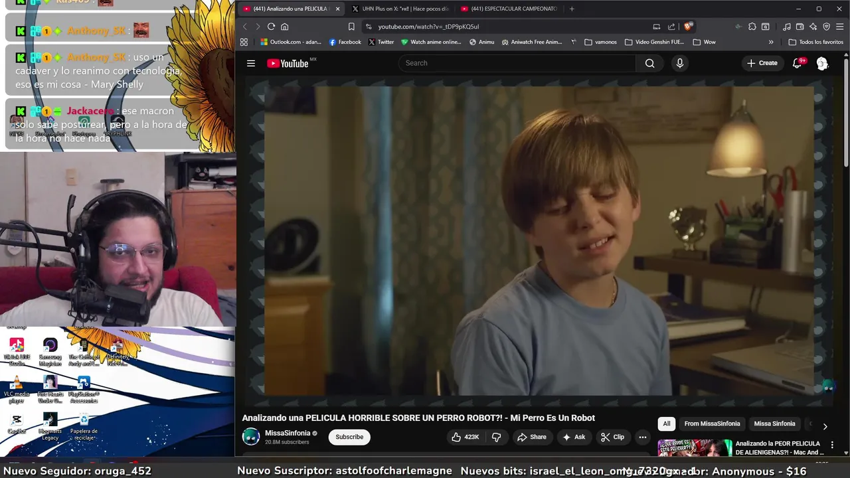Close the Analizando una PELICULA tab

pos(337,9)
